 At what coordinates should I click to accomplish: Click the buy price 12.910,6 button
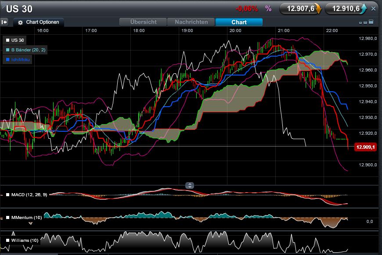click(346, 9)
